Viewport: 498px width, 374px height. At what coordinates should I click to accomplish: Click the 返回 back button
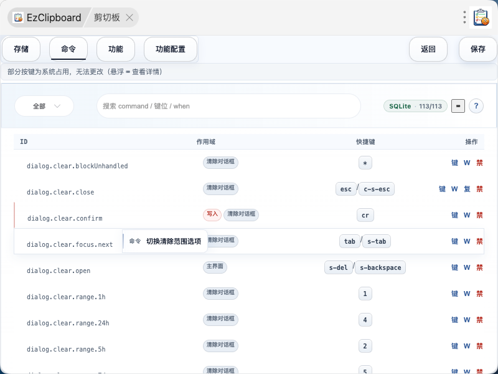(x=428, y=49)
